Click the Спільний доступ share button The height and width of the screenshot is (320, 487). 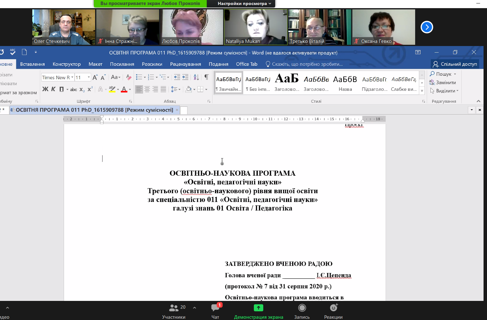point(455,64)
